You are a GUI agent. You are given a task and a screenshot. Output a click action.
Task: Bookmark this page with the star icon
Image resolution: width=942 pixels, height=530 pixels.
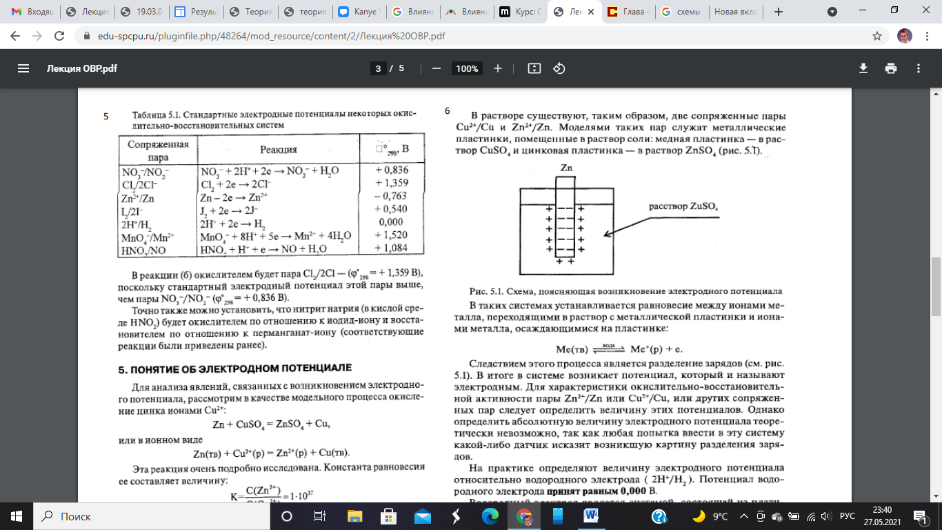(877, 35)
